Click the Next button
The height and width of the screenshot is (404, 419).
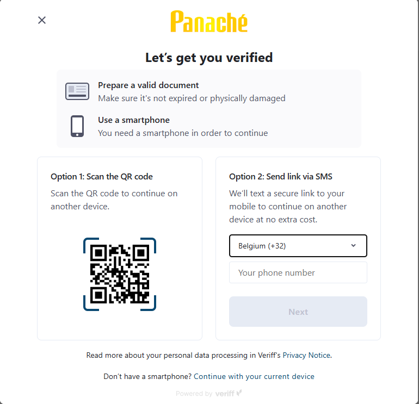pos(298,312)
